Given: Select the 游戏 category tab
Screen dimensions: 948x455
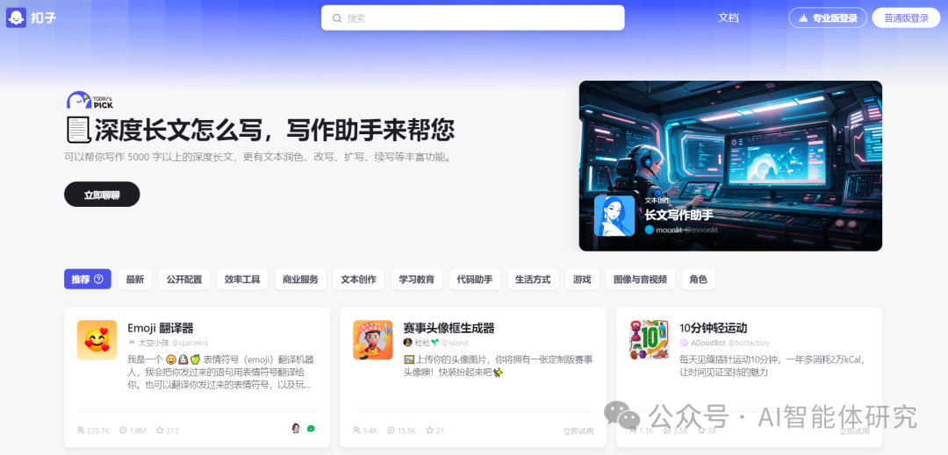Looking at the screenshot, I should (x=582, y=280).
